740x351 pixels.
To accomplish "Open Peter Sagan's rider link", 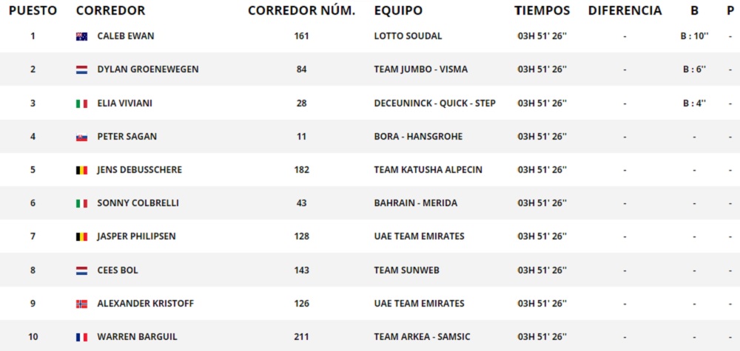I will click(127, 137).
